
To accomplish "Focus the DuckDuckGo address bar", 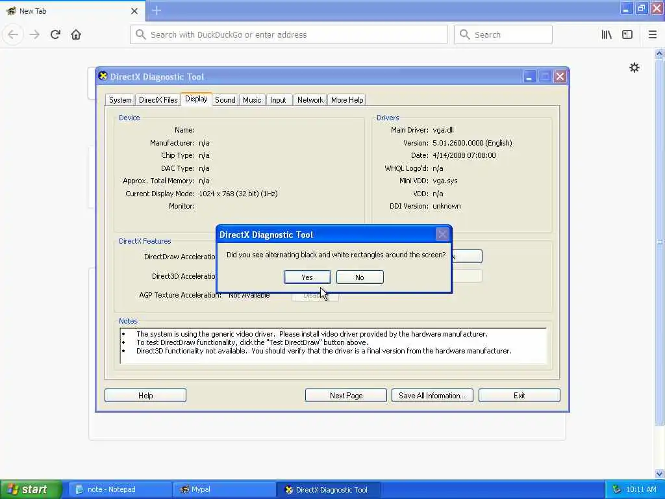I will (288, 34).
